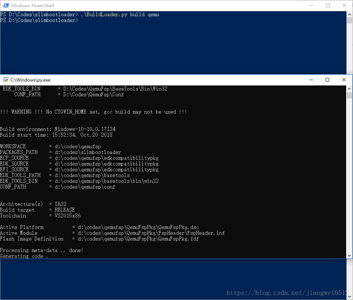Click 'Build environment: Windows-10-10.0.17134' line
The image size is (353, 300).
click(58, 129)
